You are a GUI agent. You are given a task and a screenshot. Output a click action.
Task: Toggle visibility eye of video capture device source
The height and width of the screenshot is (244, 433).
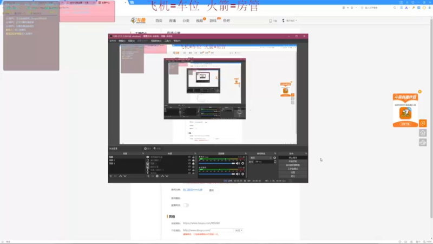pos(189,157)
